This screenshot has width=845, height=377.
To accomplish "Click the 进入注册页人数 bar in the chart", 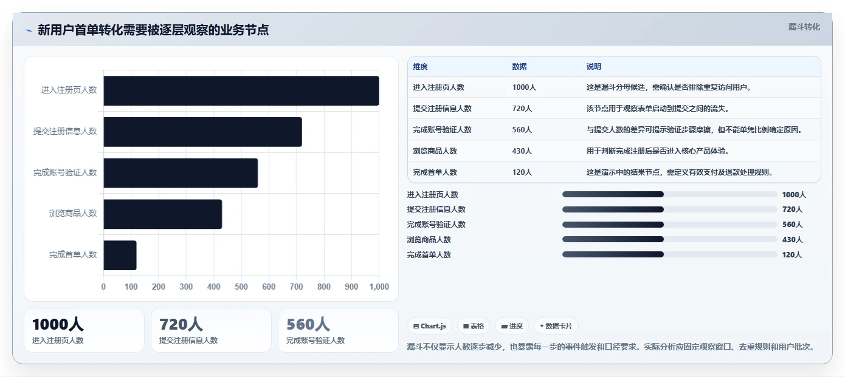I will pos(241,90).
